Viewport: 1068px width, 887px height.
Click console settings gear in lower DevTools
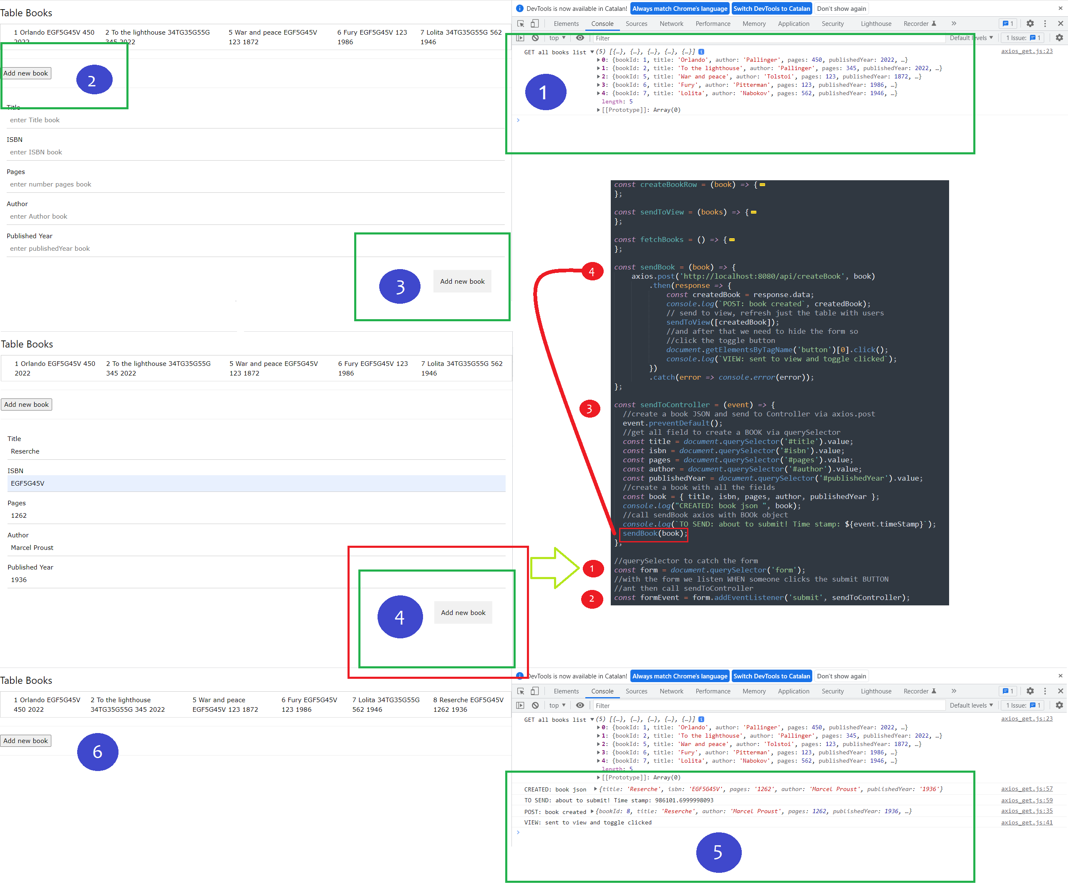(x=1059, y=705)
